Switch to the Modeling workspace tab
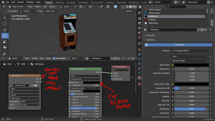 tap(60, 2)
